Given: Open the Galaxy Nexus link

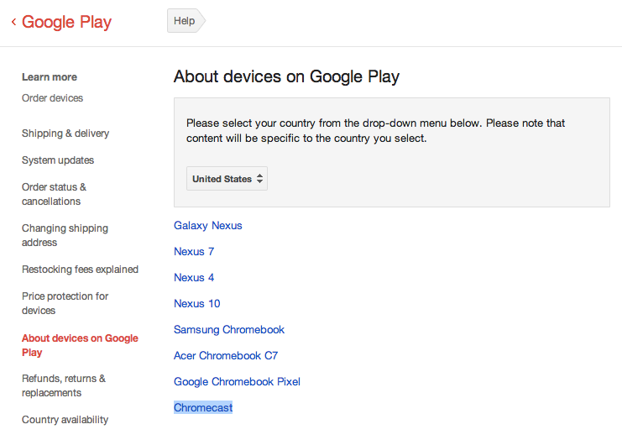Looking at the screenshot, I should click(208, 225).
